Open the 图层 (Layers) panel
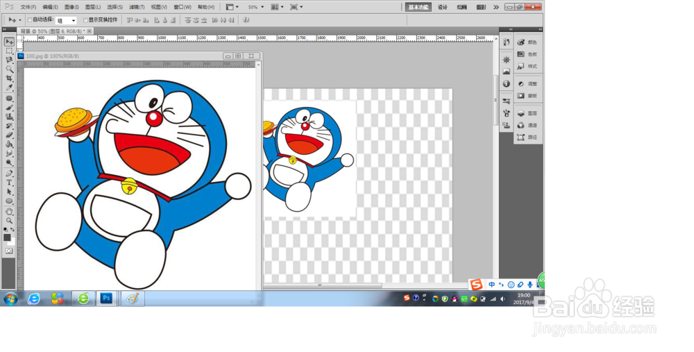 pyautogui.click(x=527, y=113)
